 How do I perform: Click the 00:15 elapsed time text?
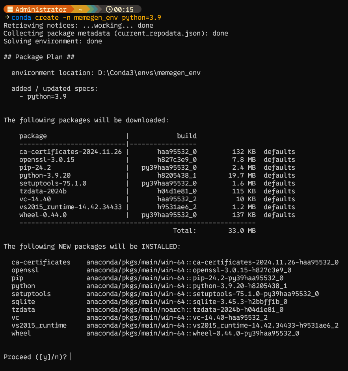tap(125, 9)
